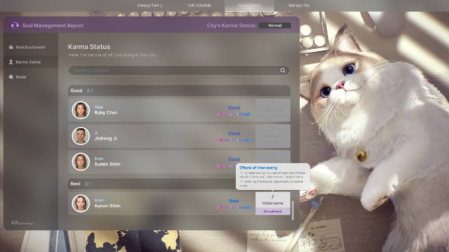Viewport: 449px width, 252px height.
Task: Click the "Good" rating in Sumin Shim's row
Action: click(x=234, y=159)
